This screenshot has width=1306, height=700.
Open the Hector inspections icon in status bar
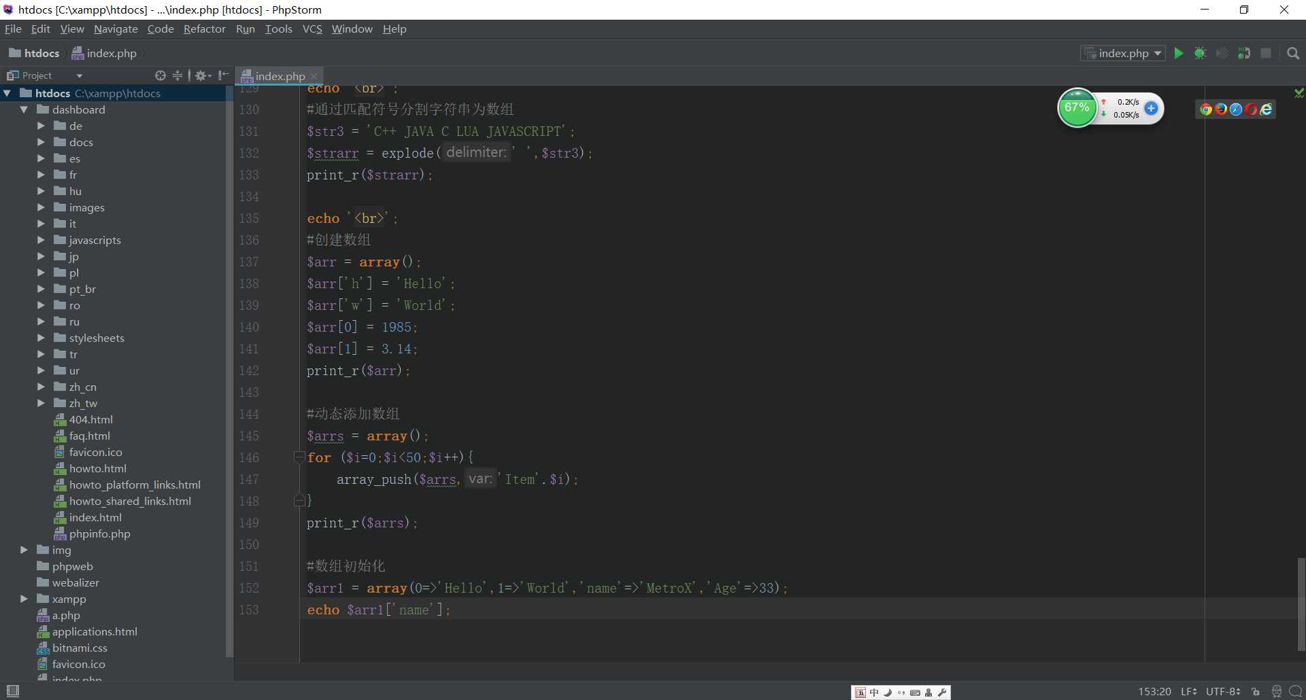(x=1277, y=691)
